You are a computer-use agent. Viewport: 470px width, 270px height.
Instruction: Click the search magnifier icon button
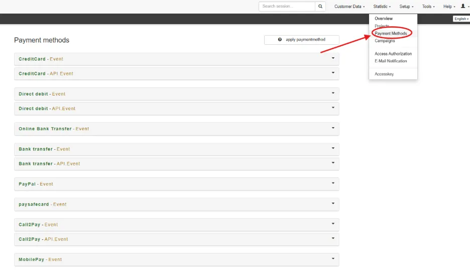pos(320,7)
